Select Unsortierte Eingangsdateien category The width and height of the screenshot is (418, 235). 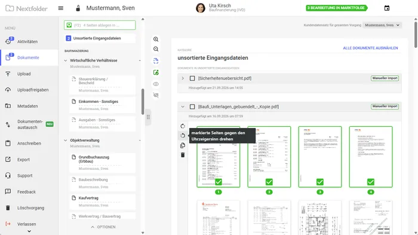[100, 38]
